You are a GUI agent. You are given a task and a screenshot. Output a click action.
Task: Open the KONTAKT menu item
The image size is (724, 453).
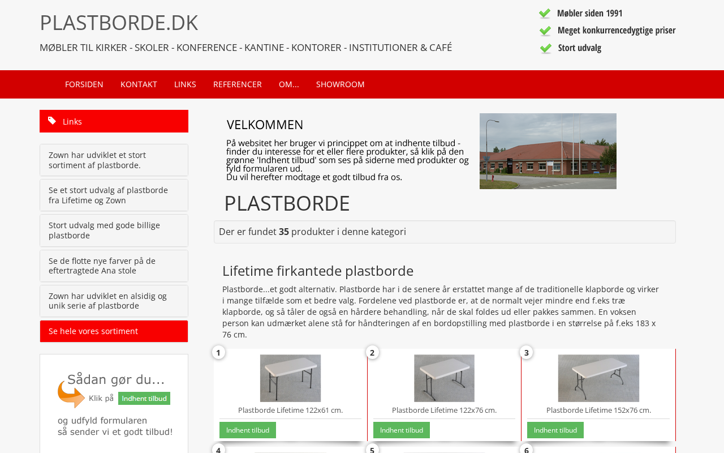pyautogui.click(x=139, y=84)
